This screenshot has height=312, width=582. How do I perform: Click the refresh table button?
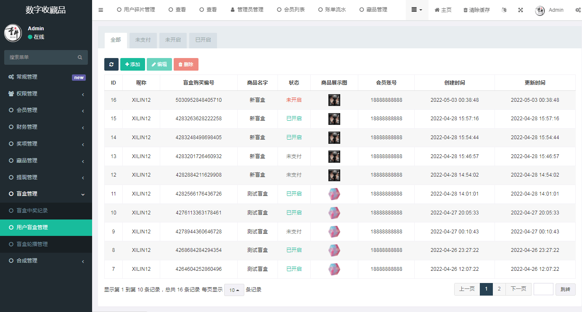111,64
